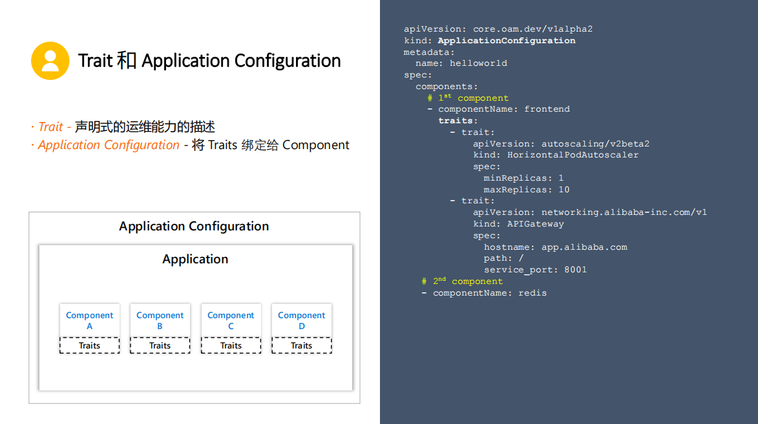Click the Traits box under Component C

(x=231, y=345)
